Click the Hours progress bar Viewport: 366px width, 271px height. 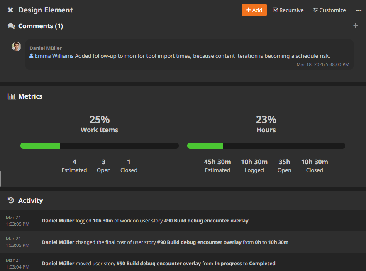click(266, 145)
